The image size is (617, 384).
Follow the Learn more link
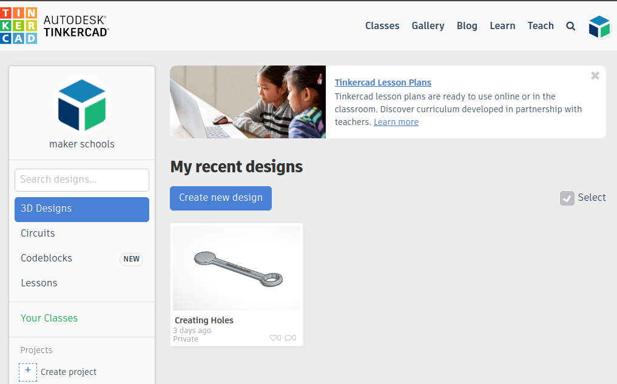click(x=396, y=122)
